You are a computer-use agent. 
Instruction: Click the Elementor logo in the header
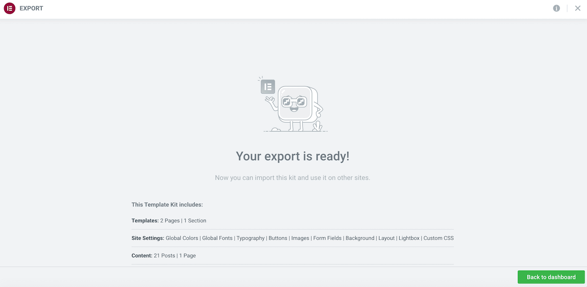pyautogui.click(x=9, y=8)
